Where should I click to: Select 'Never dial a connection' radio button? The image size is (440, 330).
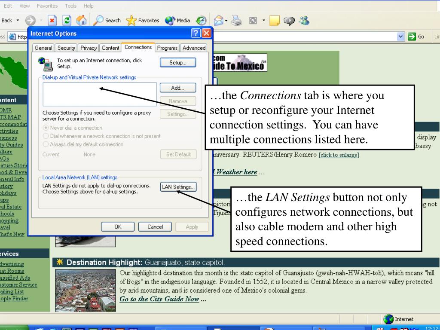46,128
